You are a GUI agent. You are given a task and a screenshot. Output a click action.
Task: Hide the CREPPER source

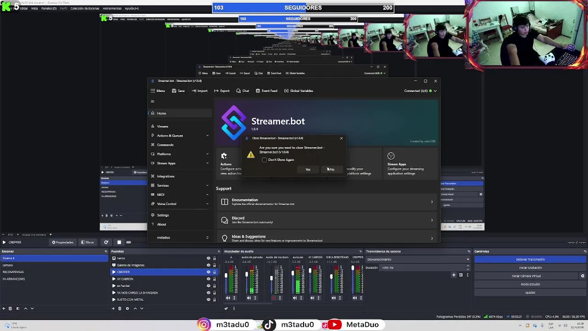pos(208,272)
